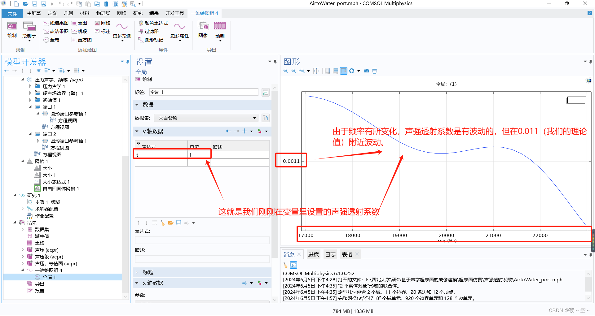Select the 步骤 1: 频域 tree node
This screenshot has height=316, width=595.
[x=47, y=202]
